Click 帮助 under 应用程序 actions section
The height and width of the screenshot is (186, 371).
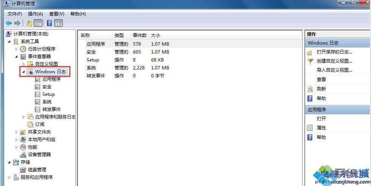321,137
